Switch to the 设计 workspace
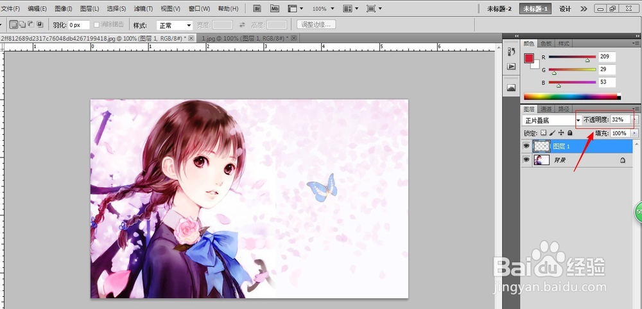642x309 pixels. [x=565, y=8]
